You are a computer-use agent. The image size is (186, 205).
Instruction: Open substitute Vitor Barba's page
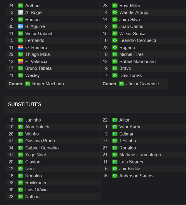pyautogui.click(x=130, y=127)
